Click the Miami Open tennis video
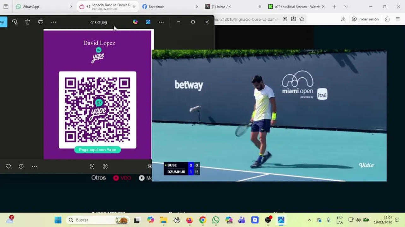The width and height of the screenshot is (405, 227). tap(269, 116)
